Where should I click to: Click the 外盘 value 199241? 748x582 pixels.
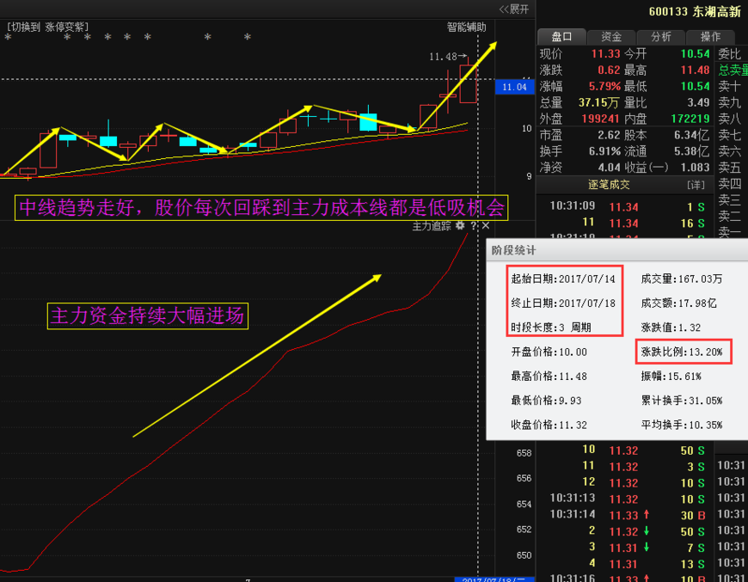pos(600,119)
